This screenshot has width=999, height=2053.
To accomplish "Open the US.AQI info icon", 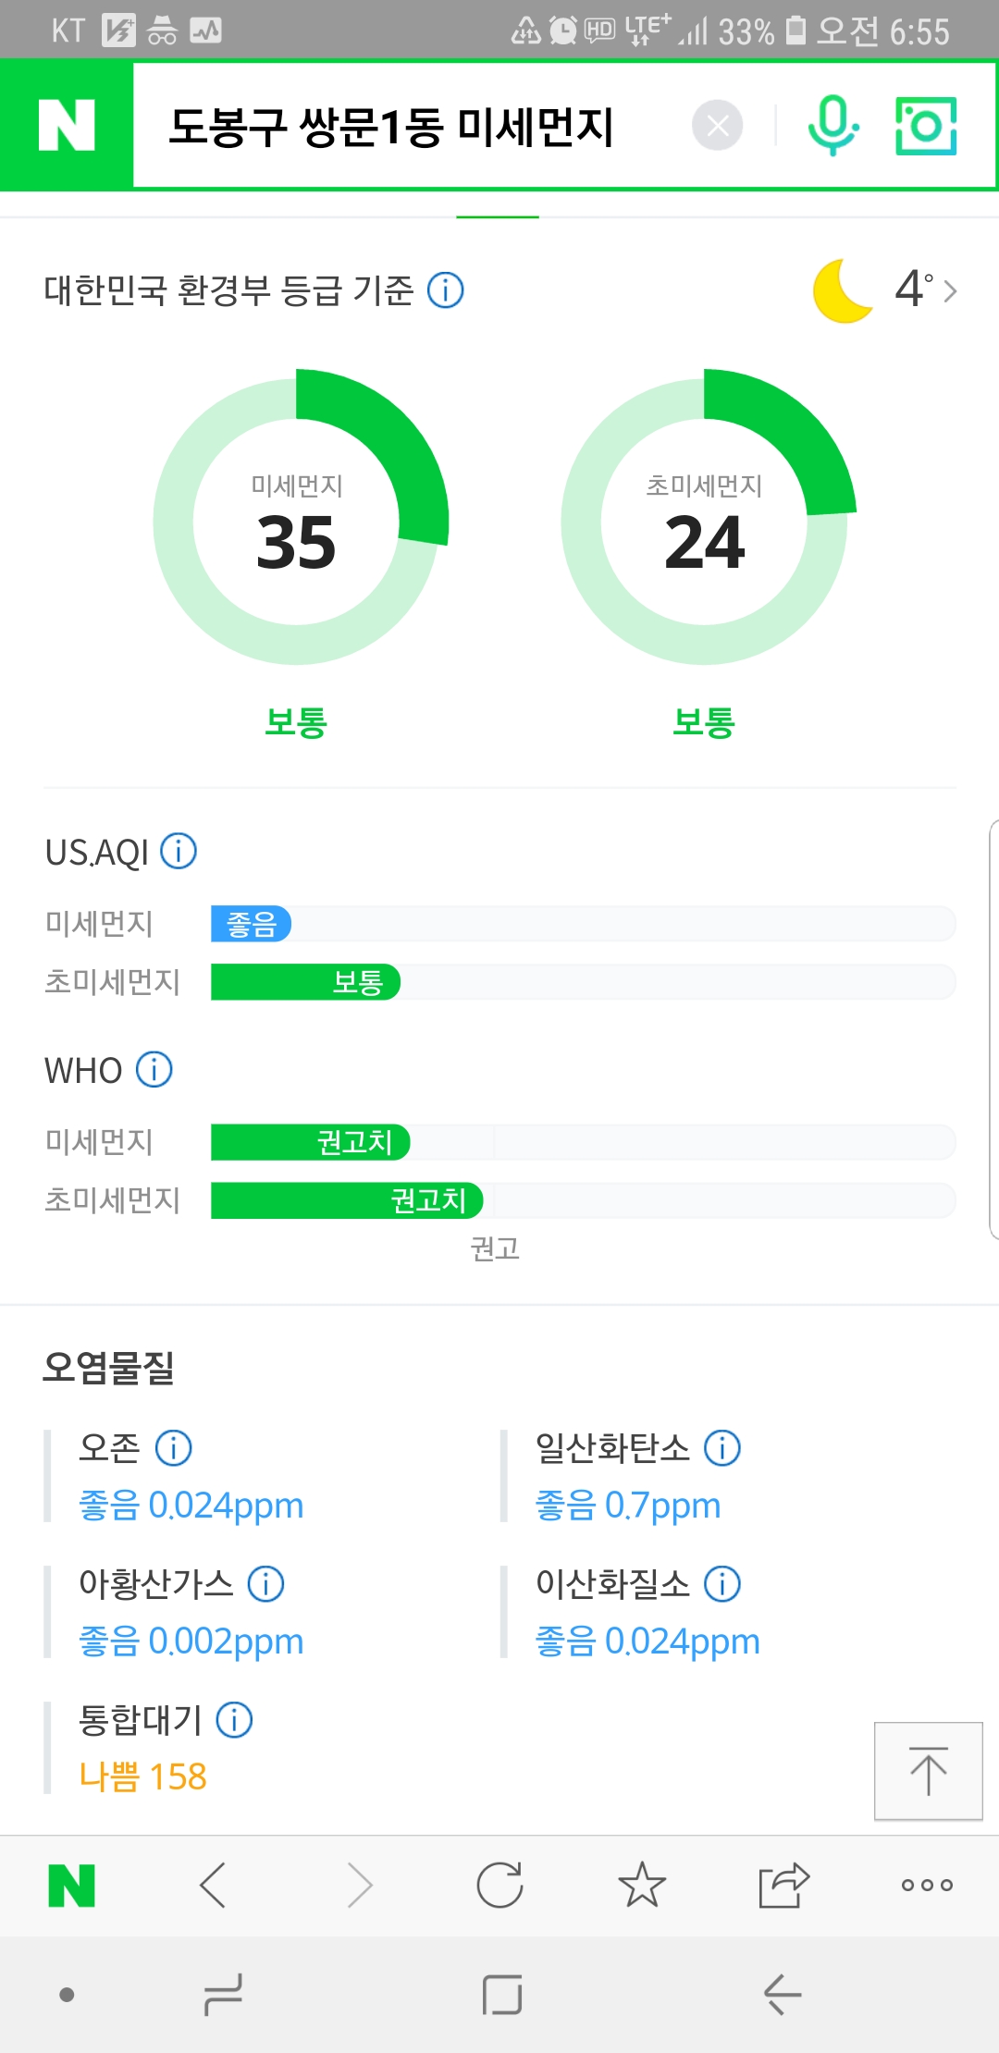I will pos(179,851).
